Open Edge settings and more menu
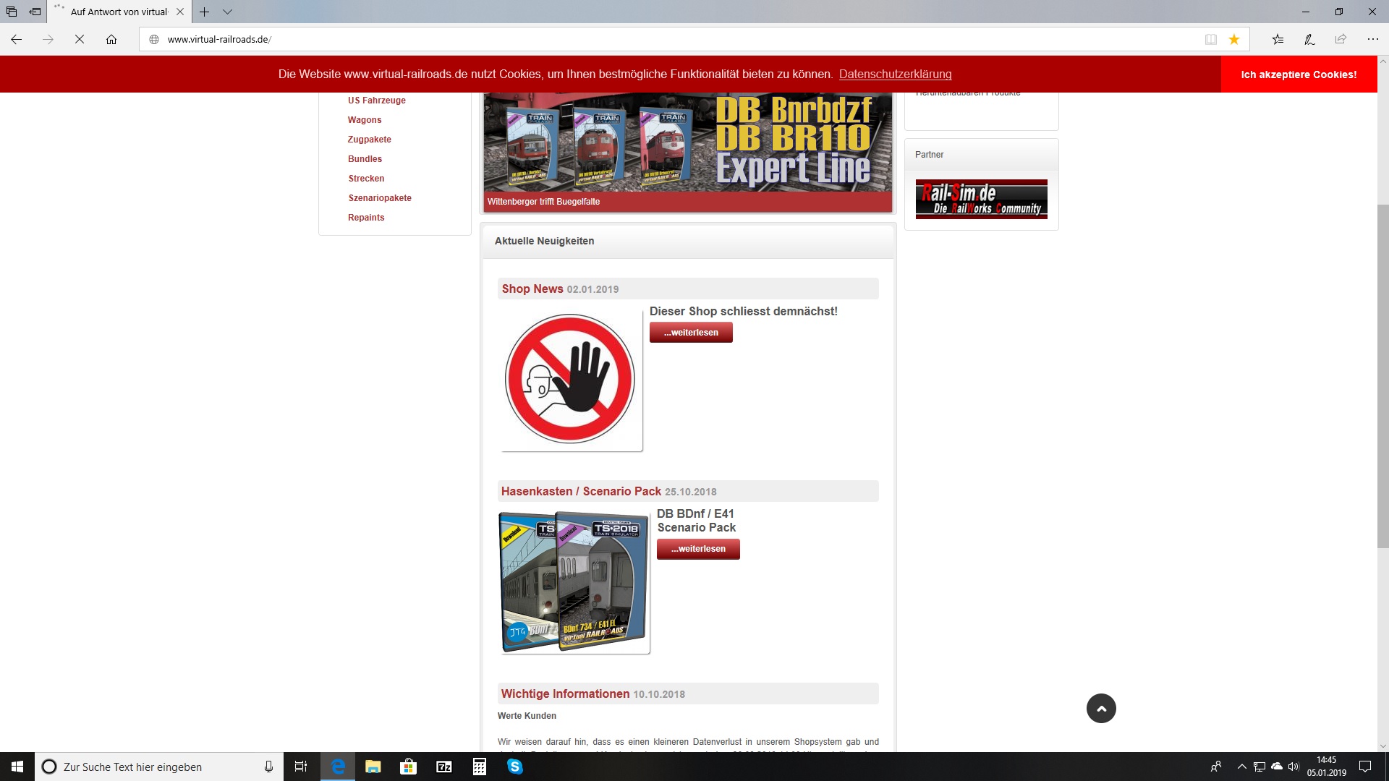1389x781 pixels. 1372,40
